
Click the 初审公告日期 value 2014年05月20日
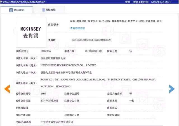(x=49, y=101)
